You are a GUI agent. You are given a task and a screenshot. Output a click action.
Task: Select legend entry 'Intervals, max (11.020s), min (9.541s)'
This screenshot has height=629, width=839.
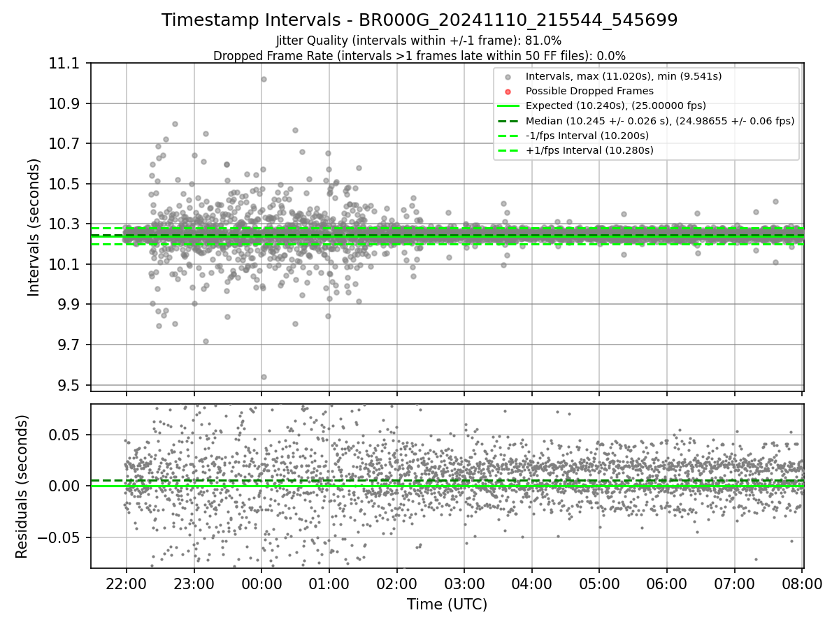(x=624, y=76)
